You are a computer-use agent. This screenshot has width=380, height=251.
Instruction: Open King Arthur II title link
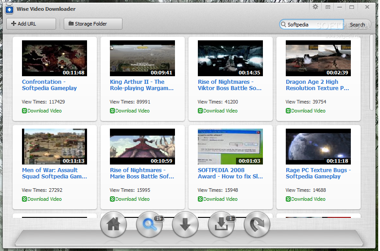pos(142,85)
